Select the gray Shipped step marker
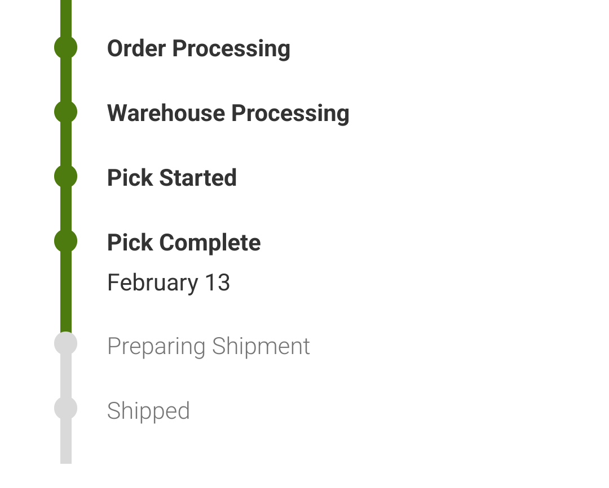Viewport: 609px width, 488px height. [x=65, y=408]
